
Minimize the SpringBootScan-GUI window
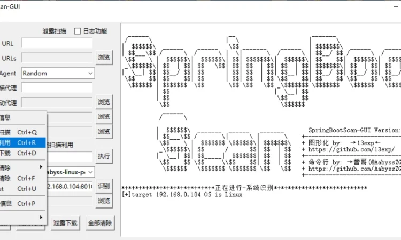tap(396, 6)
